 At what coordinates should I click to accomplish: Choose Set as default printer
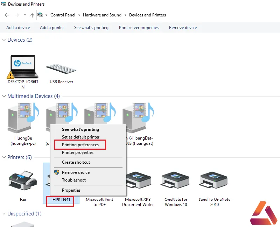81,137
